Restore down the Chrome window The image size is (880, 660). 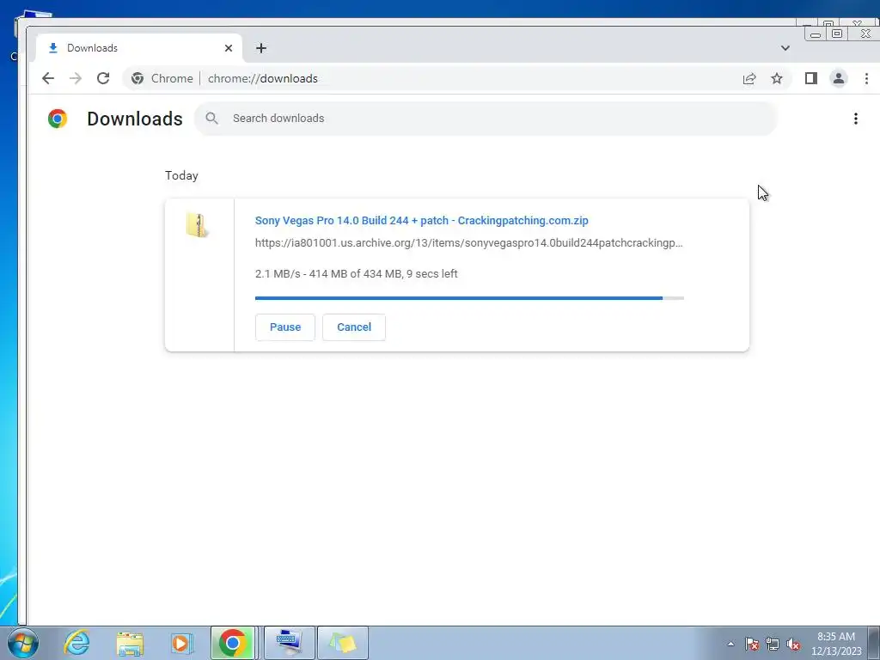(x=837, y=34)
